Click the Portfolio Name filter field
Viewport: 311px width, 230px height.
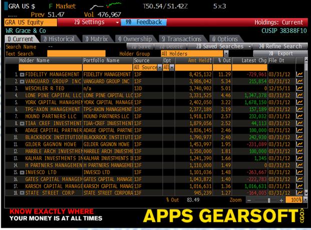pyautogui.click(x=108, y=67)
